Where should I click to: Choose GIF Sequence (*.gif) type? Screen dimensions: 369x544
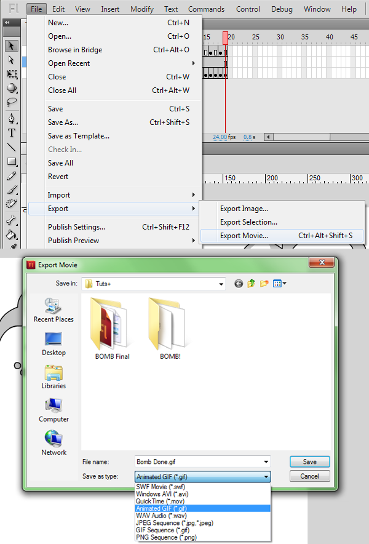pos(202,530)
